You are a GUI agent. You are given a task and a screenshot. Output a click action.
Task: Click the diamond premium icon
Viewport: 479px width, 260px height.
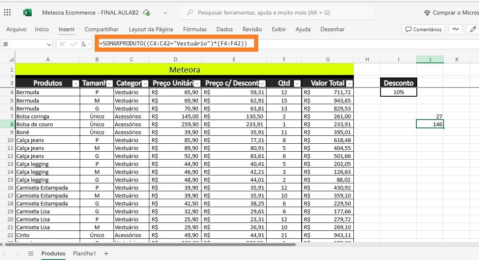tap(427, 13)
